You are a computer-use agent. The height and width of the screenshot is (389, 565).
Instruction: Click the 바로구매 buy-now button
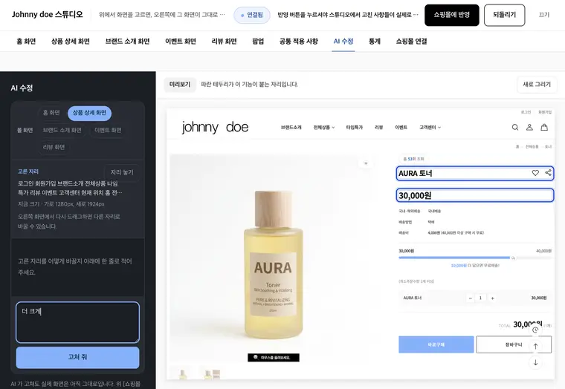coord(436,344)
